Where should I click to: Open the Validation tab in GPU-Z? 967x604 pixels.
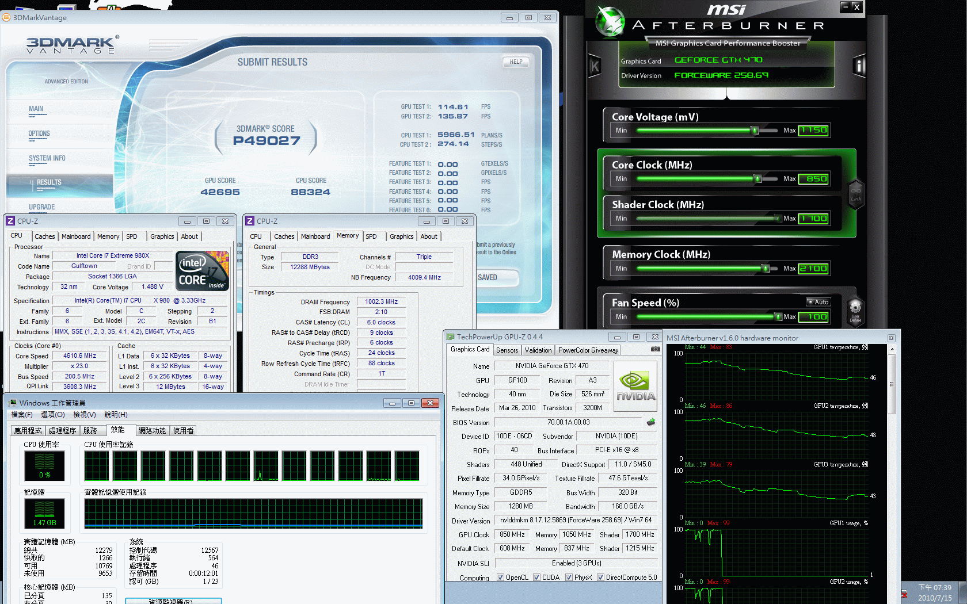coord(538,350)
